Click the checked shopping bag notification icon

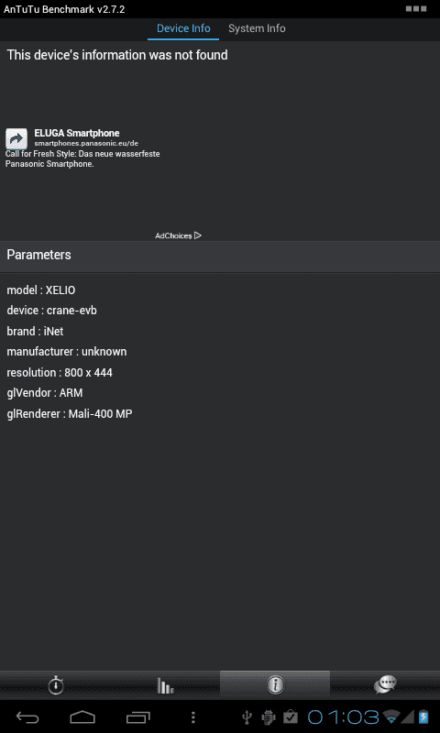click(291, 717)
